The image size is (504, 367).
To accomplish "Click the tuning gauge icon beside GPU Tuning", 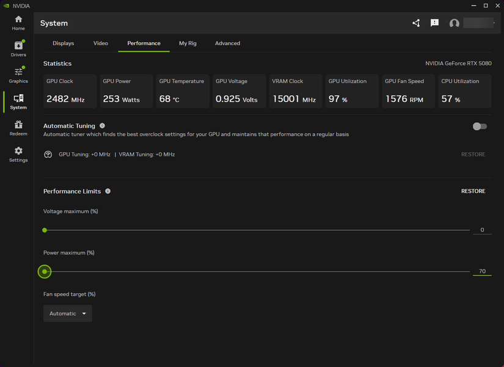I will point(48,154).
